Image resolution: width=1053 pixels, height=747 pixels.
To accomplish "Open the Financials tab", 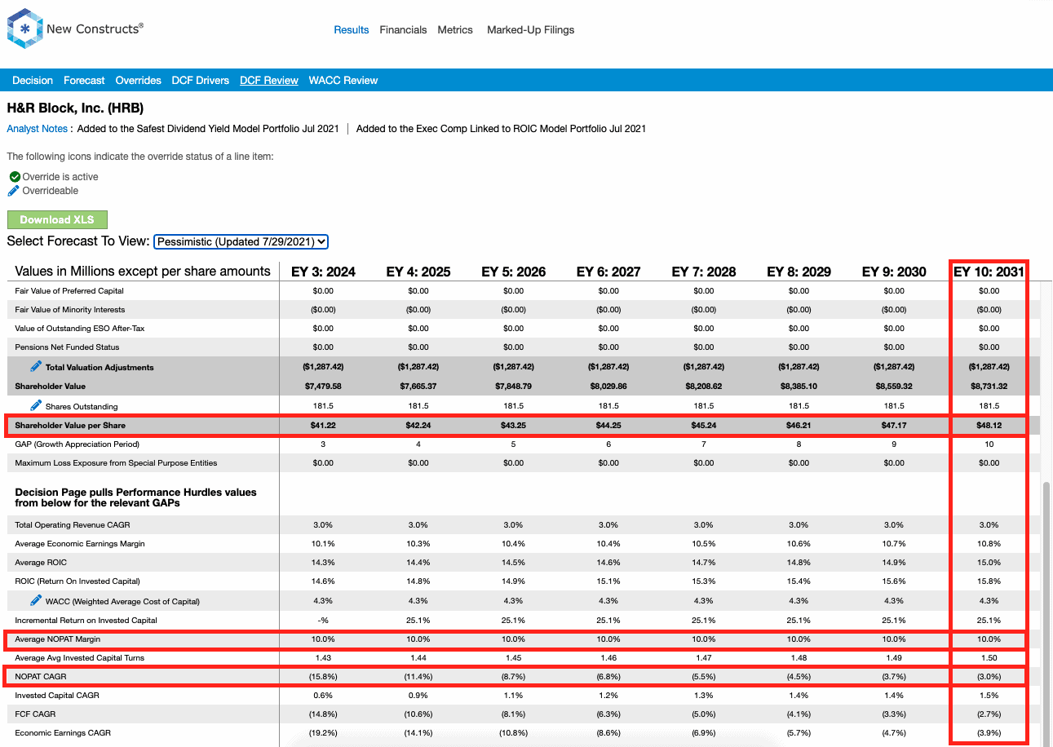I will click(x=403, y=30).
